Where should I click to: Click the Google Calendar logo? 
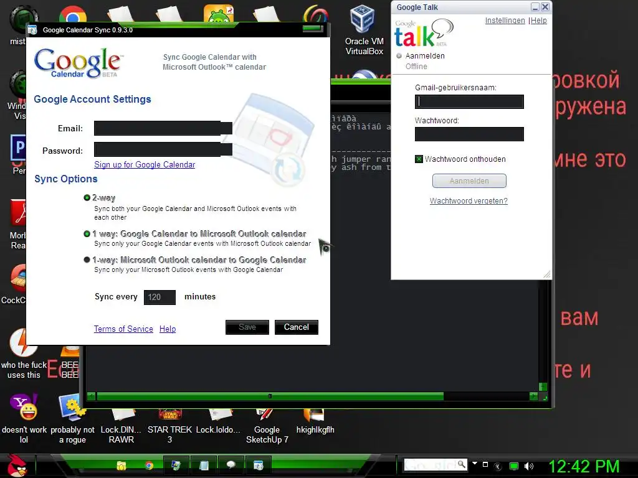click(79, 63)
